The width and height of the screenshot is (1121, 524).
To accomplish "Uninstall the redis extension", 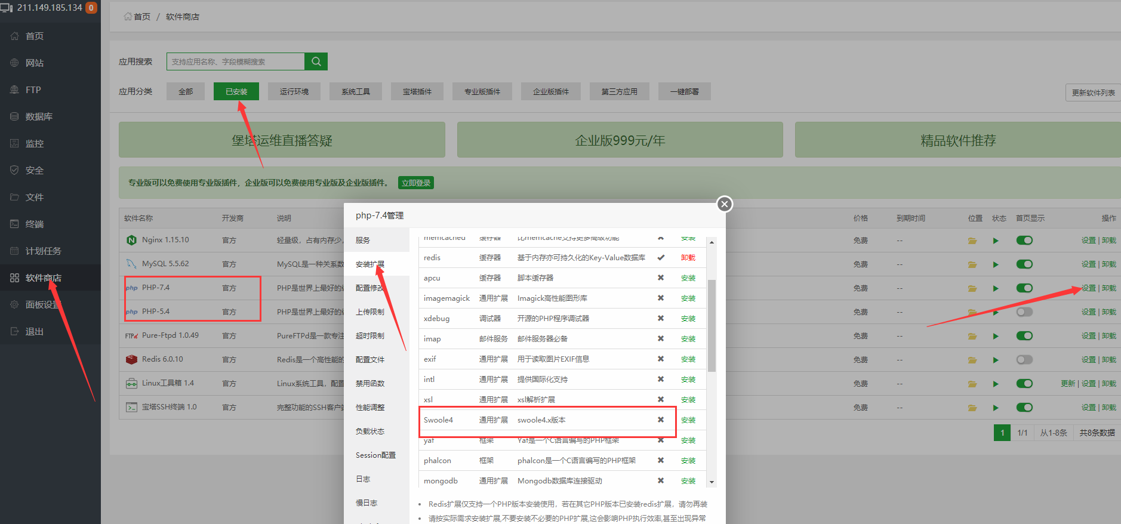I will 688,258.
